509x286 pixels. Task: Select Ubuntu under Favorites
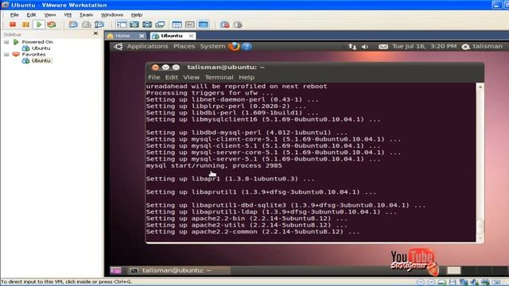(41, 60)
